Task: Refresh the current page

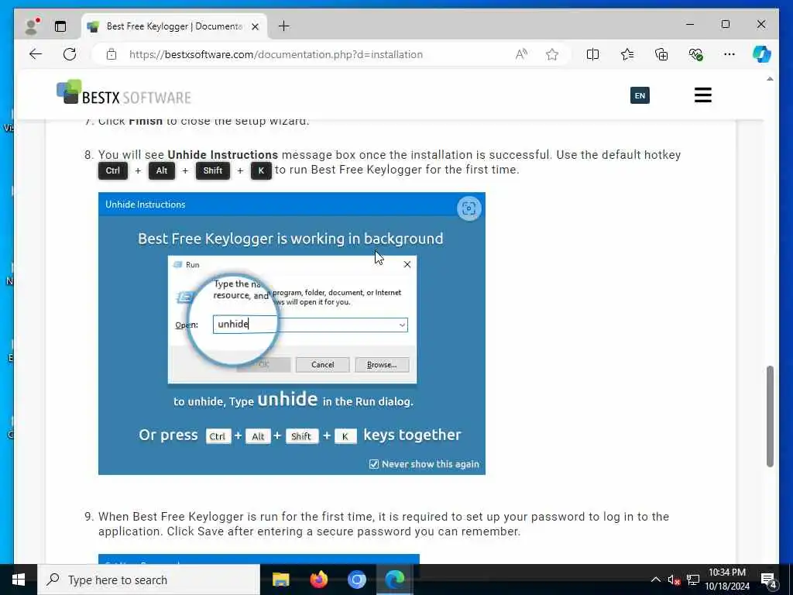Action: click(x=70, y=54)
